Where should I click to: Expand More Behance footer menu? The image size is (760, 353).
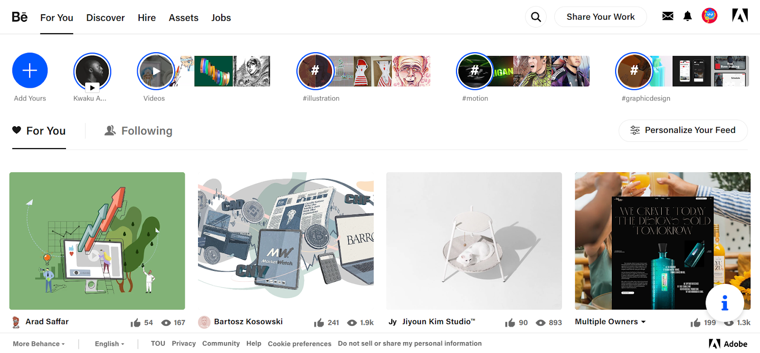39,344
